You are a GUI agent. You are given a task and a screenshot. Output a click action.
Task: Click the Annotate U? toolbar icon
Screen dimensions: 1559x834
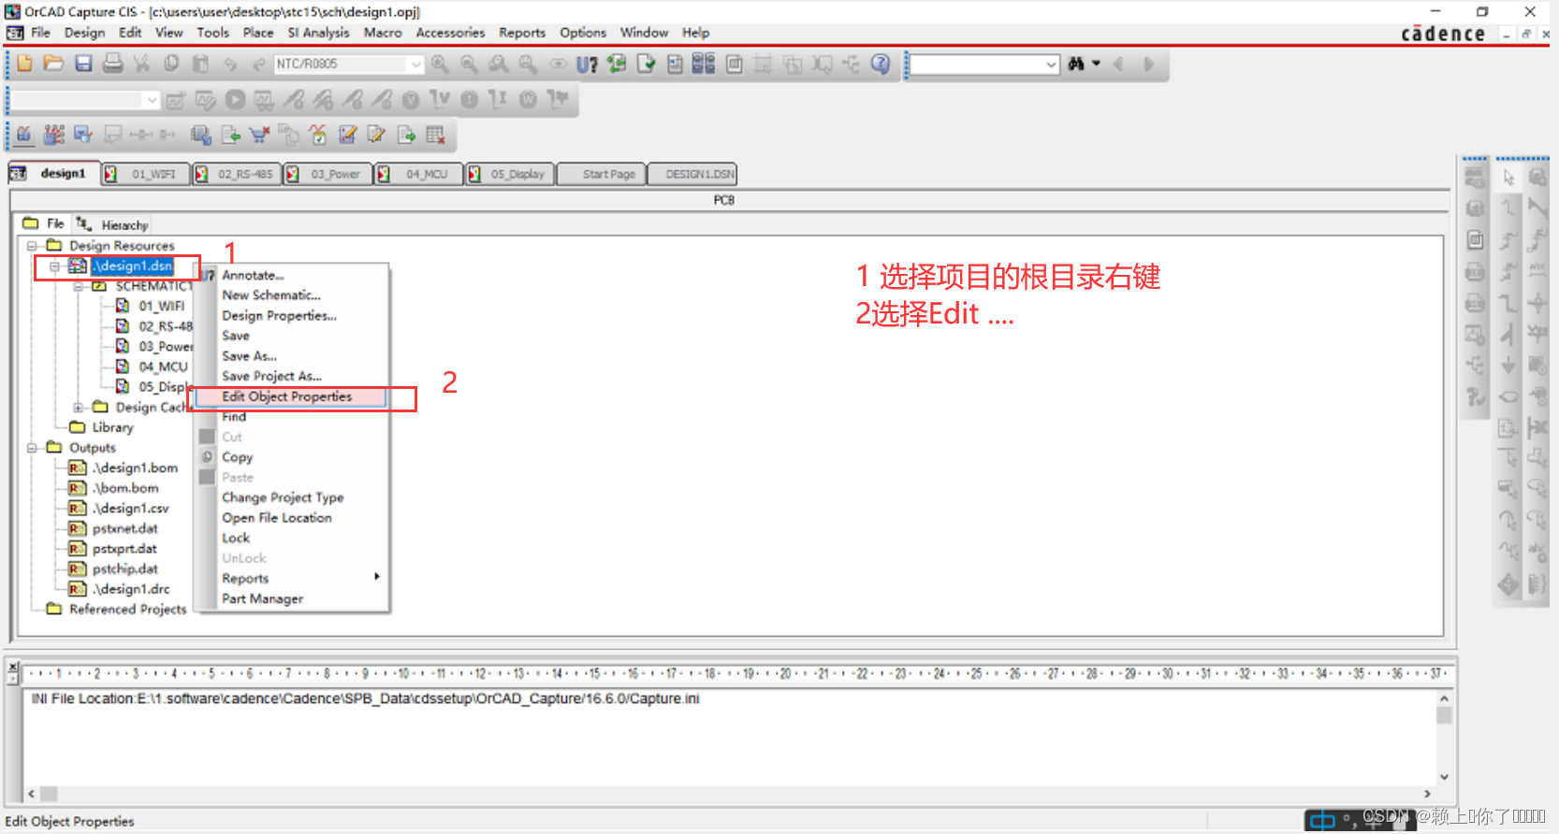(x=587, y=64)
